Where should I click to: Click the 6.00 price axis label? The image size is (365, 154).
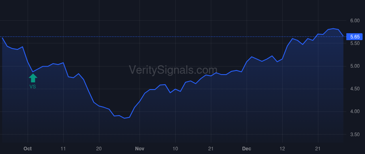355,21
